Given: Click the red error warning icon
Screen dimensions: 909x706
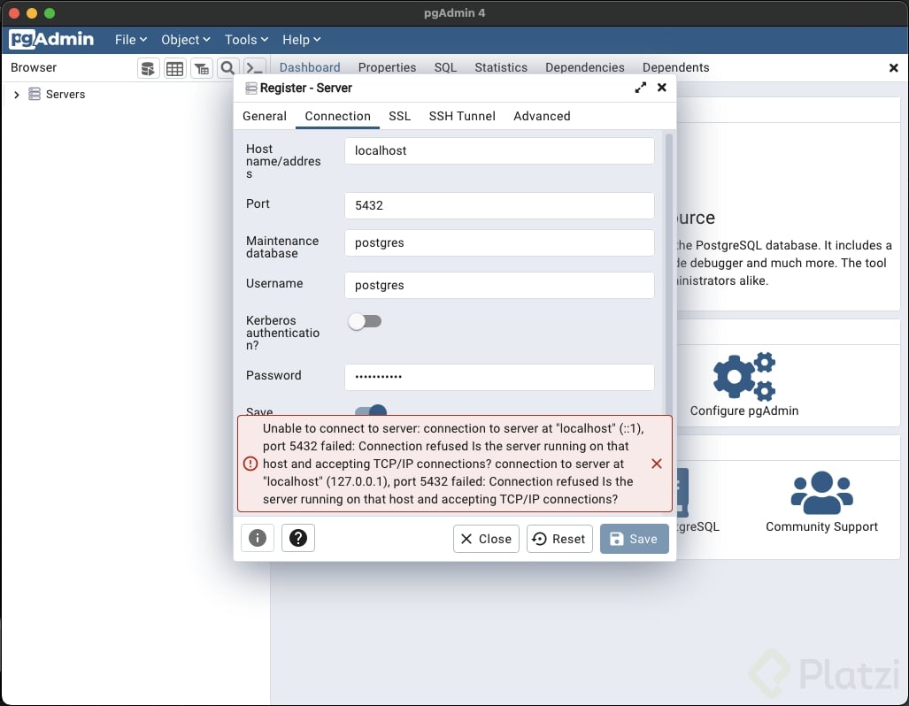Looking at the screenshot, I should pyautogui.click(x=250, y=464).
